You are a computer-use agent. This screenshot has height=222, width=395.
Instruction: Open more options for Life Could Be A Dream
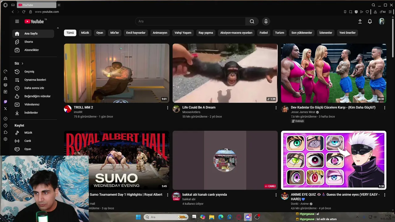click(x=276, y=108)
